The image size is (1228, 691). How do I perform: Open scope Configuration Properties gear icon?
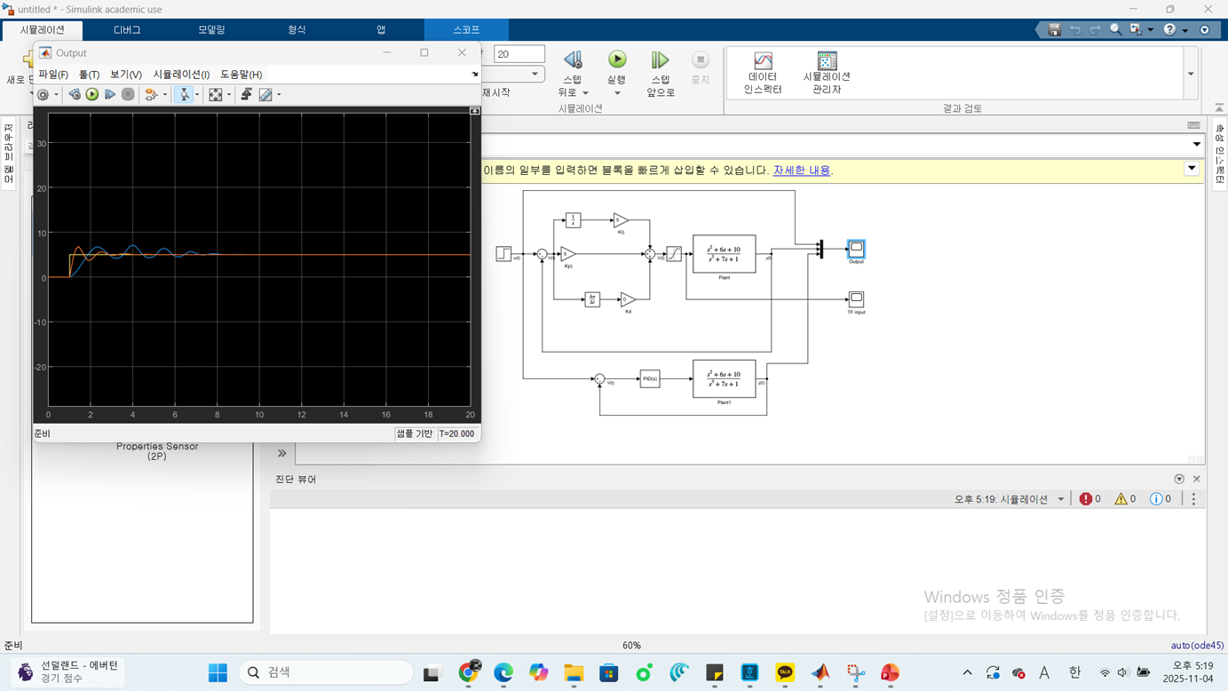[x=43, y=94]
